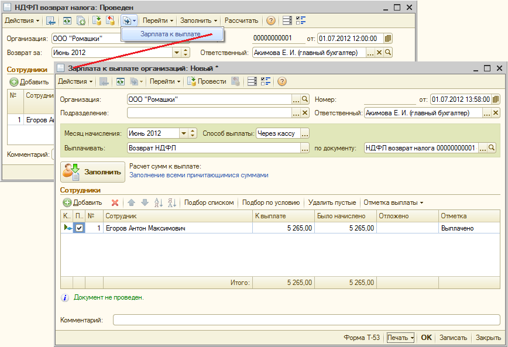Click the list settings icon in the Зарплата к выплате toolbar
508x347 pixels.
[x=252, y=82]
